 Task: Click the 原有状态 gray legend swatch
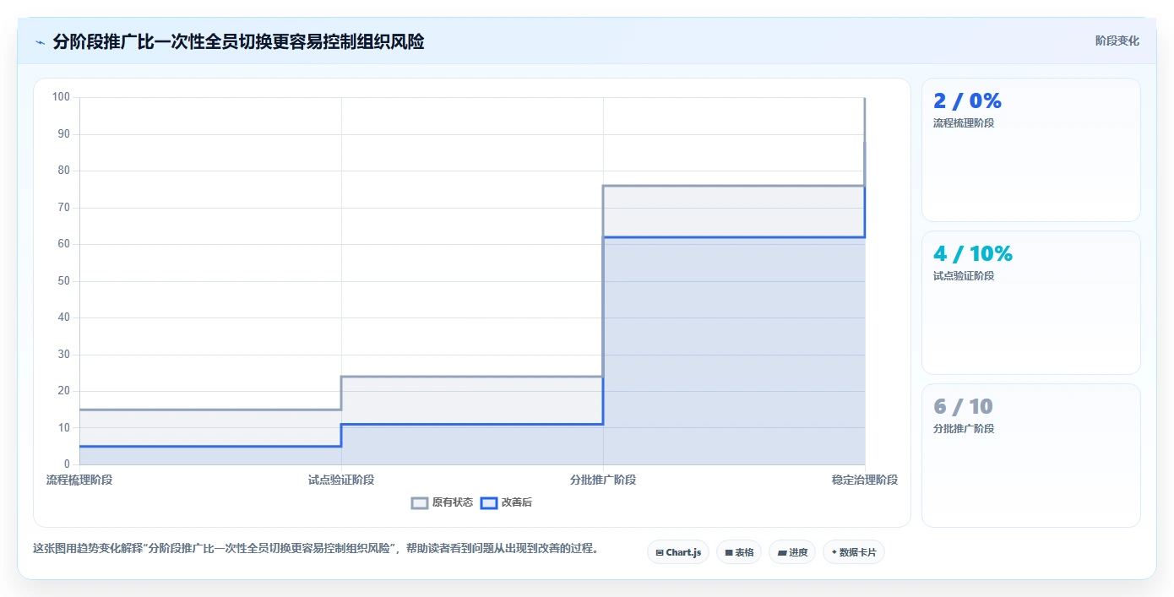tap(420, 503)
